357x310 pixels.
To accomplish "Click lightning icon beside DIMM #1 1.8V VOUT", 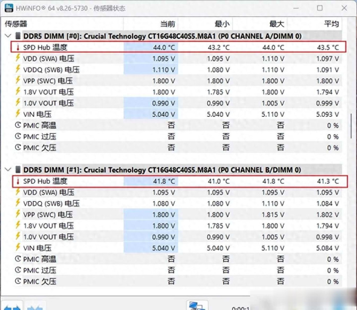I will tap(18, 225).
